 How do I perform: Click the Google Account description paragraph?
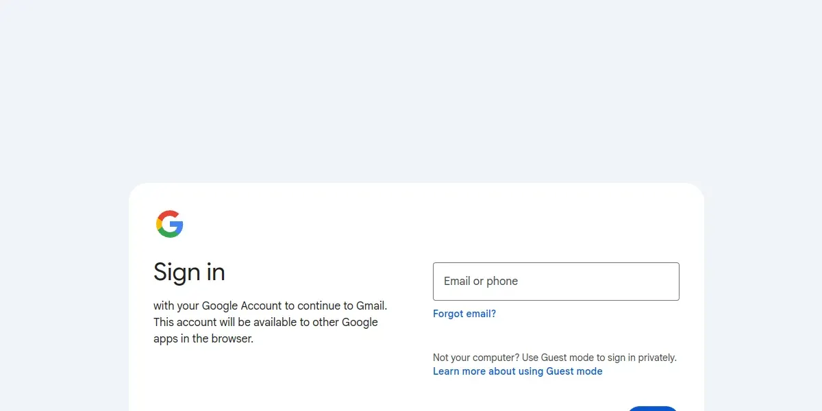click(x=271, y=322)
